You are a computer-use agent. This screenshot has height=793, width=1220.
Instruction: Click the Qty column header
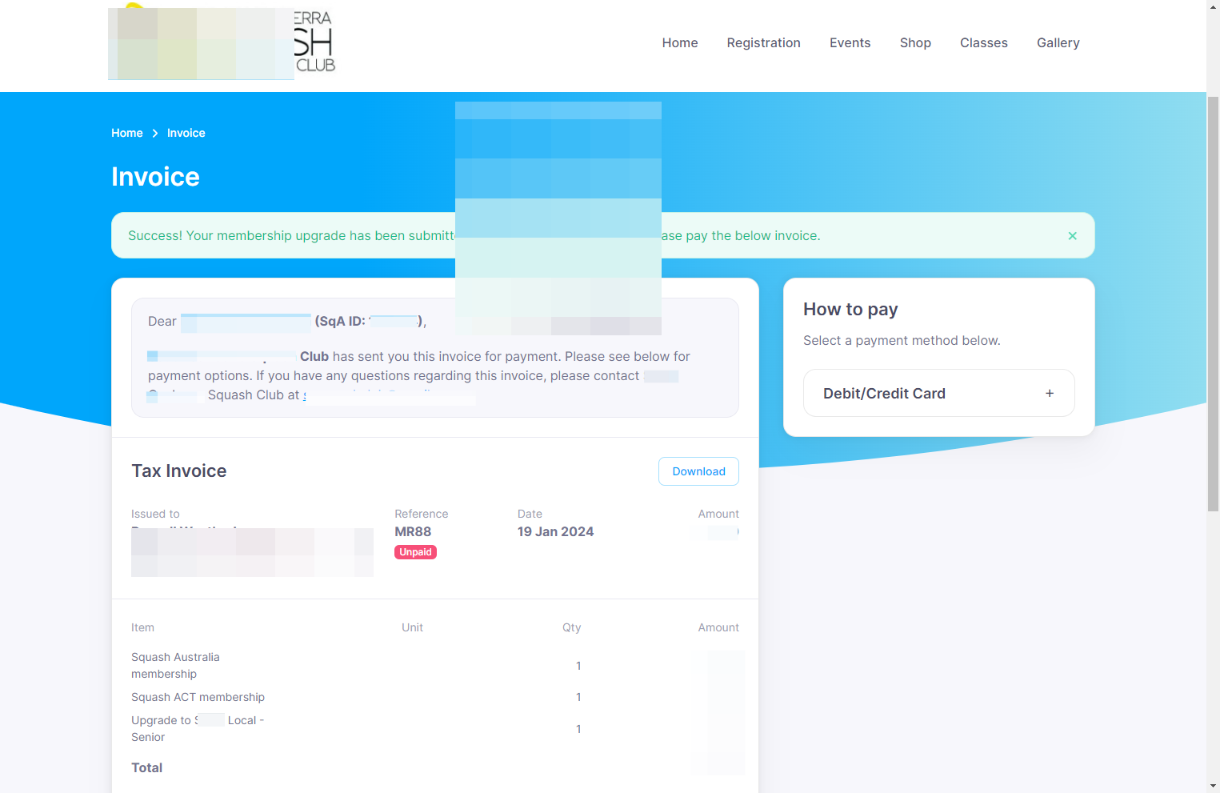tap(571, 627)
